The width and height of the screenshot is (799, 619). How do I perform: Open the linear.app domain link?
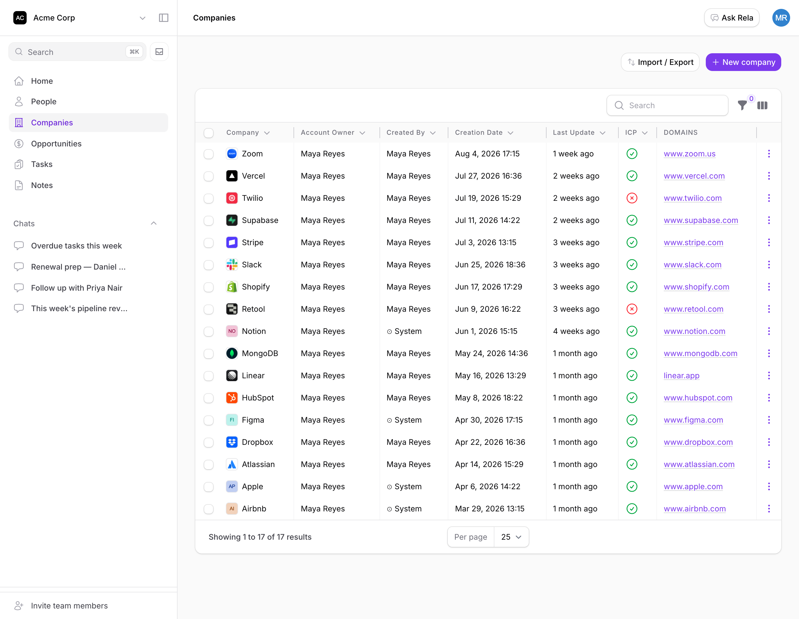[682, 376]
